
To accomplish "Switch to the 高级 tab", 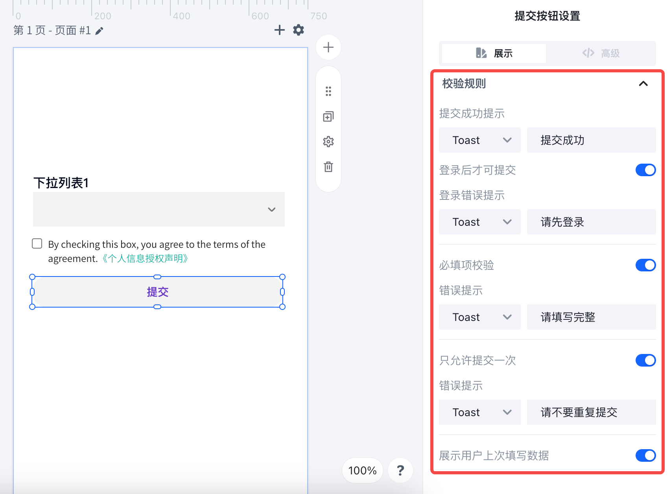I will [x=601, y=53].
